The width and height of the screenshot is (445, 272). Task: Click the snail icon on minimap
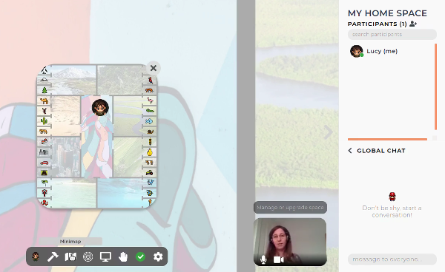pyautogui.click(x=150, y=132)
